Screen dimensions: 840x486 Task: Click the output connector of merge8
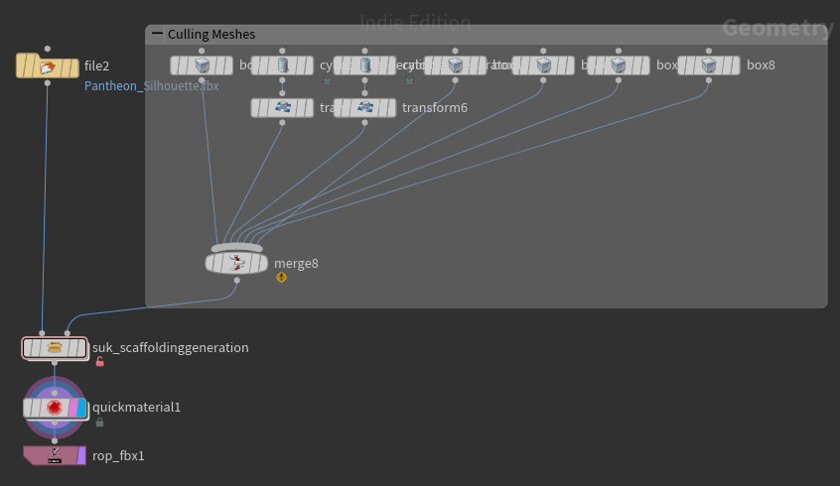(x=236, y=280)
